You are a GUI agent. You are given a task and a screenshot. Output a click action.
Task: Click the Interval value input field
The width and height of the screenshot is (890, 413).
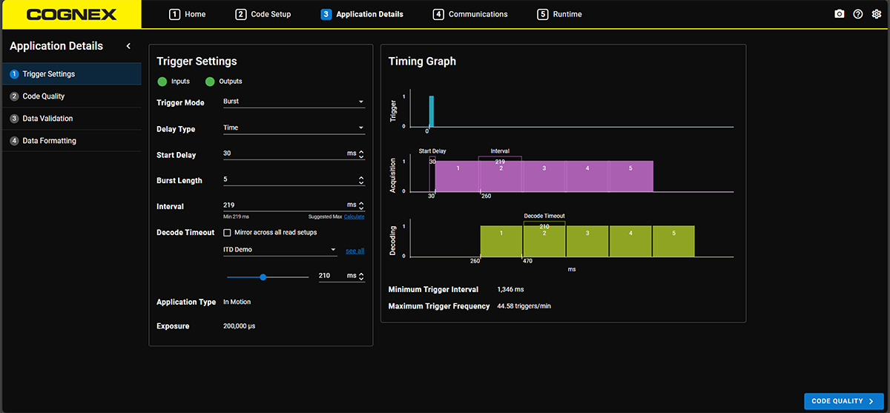[283, 205]
